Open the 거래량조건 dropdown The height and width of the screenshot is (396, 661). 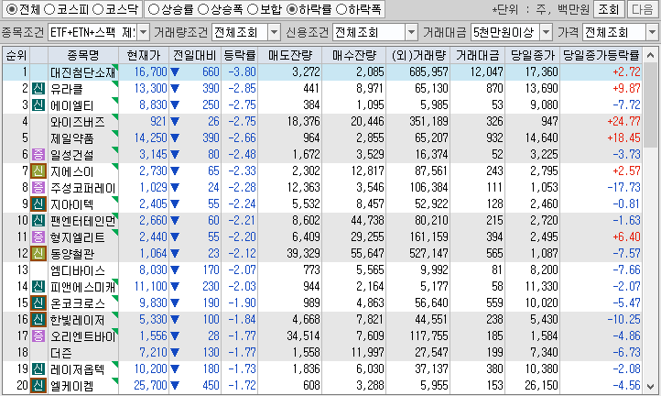(x=274, y=32)
